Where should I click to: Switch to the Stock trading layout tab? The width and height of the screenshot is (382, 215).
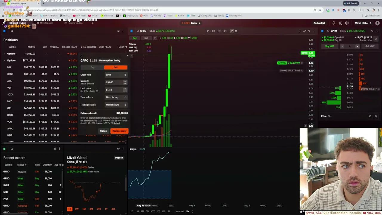19,23
